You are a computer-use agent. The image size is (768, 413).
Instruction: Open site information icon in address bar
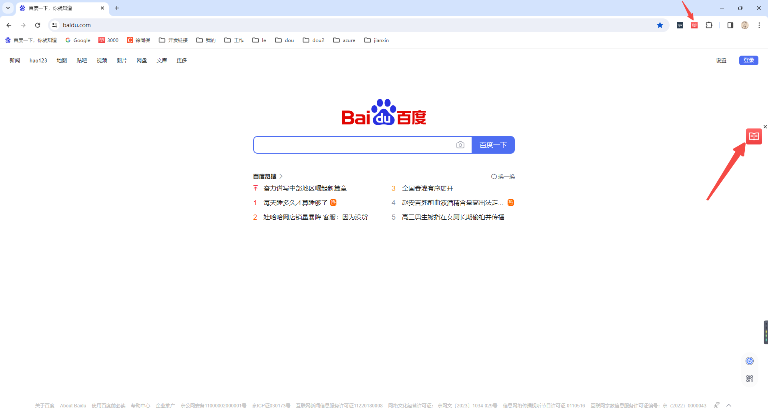tap(55, 25)
